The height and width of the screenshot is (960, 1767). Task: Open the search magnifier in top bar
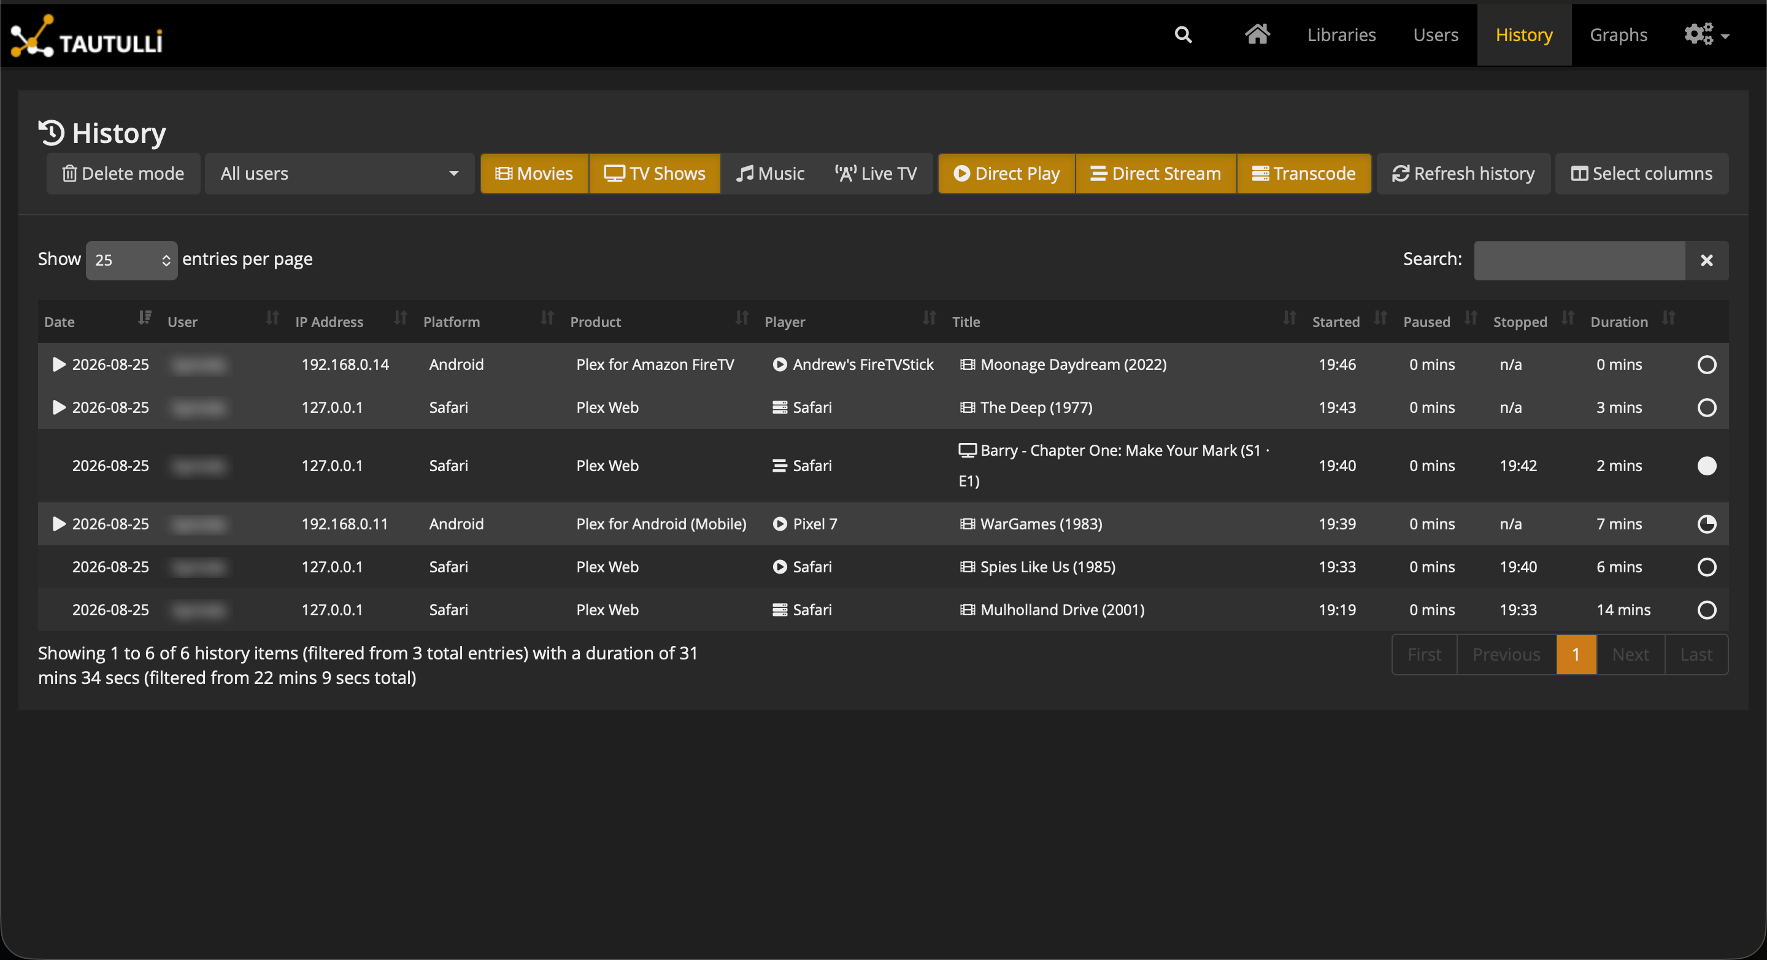pos(1184,35)
